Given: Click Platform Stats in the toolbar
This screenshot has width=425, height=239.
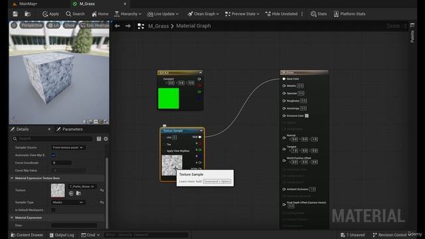Looking at the screenshot, I should click(350, 14).
